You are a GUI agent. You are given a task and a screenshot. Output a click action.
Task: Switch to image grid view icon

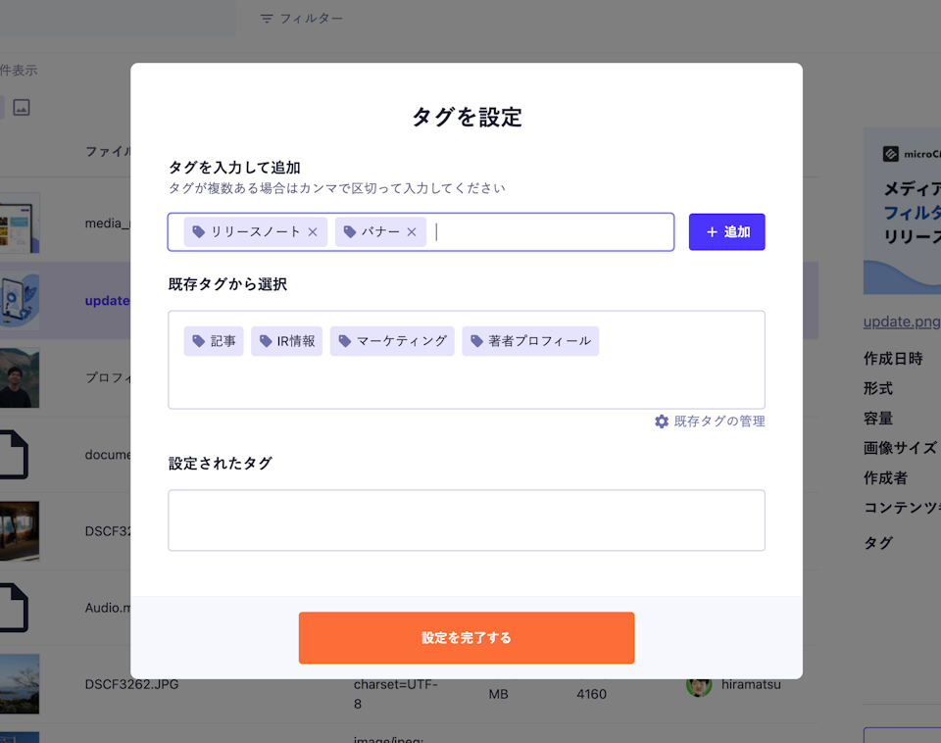coord(22,107)
